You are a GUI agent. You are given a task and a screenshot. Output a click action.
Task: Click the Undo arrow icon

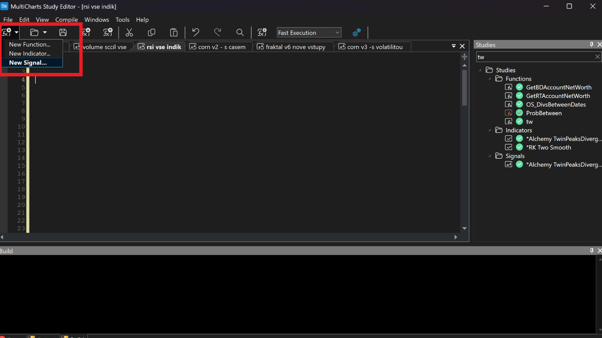(x=196, y=33)
